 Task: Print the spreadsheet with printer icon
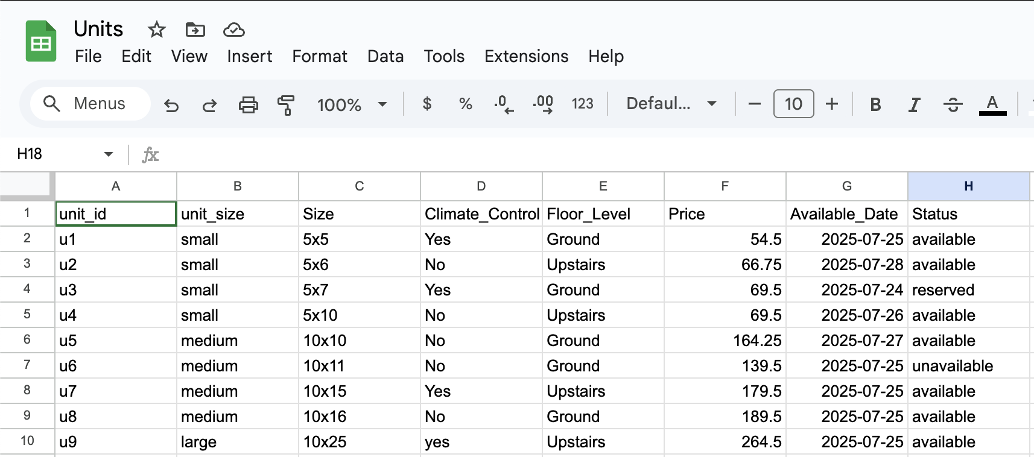click(248, 104)
